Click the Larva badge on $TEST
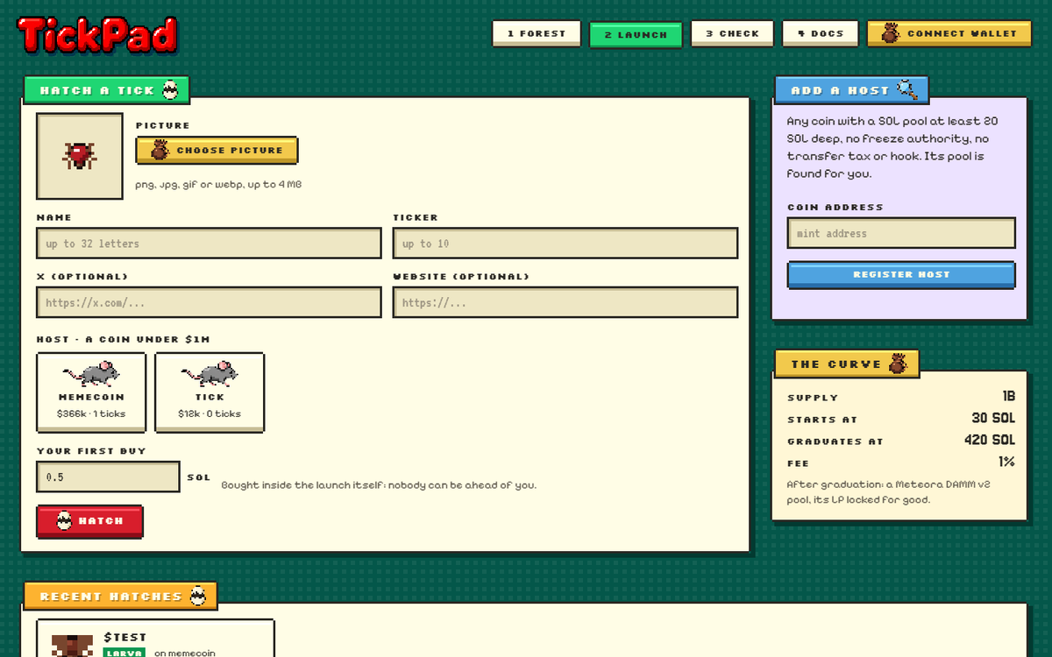Screen dimensions: 1052x657 (x=124, y=653)
